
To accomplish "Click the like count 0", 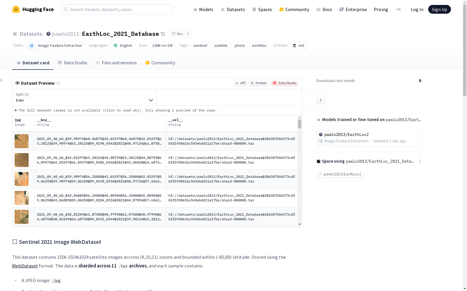I will [x=188, y=34].
